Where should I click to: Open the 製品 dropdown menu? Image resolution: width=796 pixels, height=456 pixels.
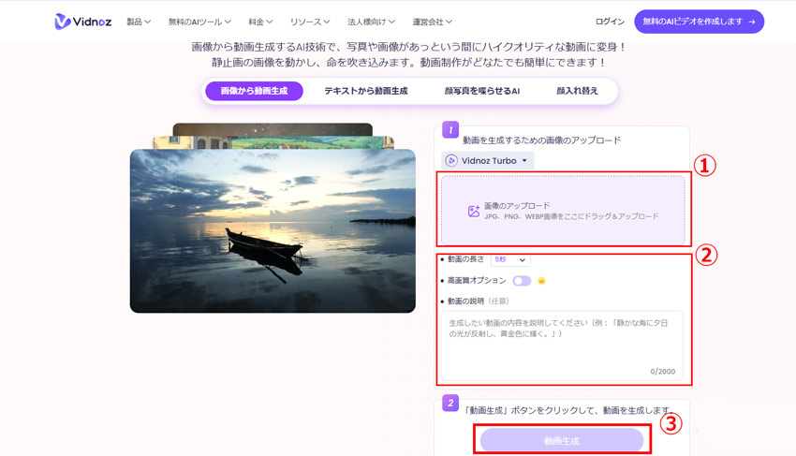[139, 22]
